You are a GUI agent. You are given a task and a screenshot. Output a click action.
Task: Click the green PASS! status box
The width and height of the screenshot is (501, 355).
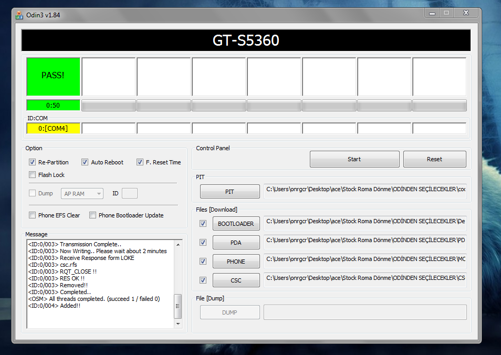[53, 76]
